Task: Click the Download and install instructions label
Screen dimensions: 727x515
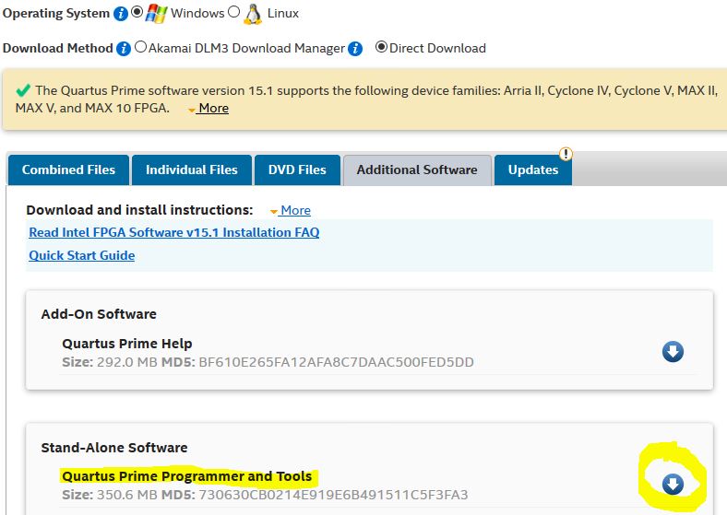Action: click(x=139, y=210)
